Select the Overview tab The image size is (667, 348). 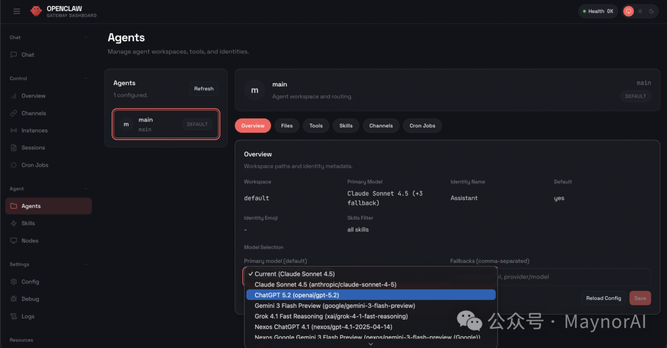(253, 126)
